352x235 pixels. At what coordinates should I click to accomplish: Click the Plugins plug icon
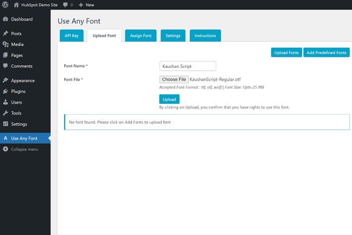[x=6, y=91]
